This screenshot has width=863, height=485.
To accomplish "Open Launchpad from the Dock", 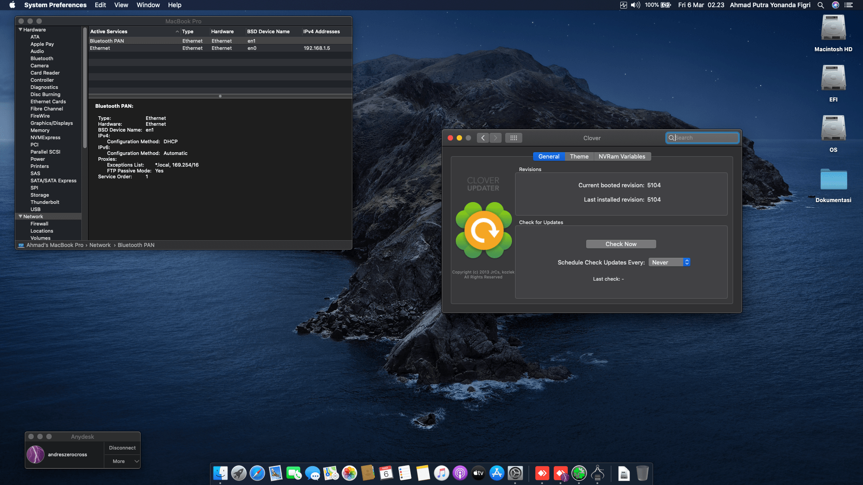I will pyautogui.click(x=239, y=473).
